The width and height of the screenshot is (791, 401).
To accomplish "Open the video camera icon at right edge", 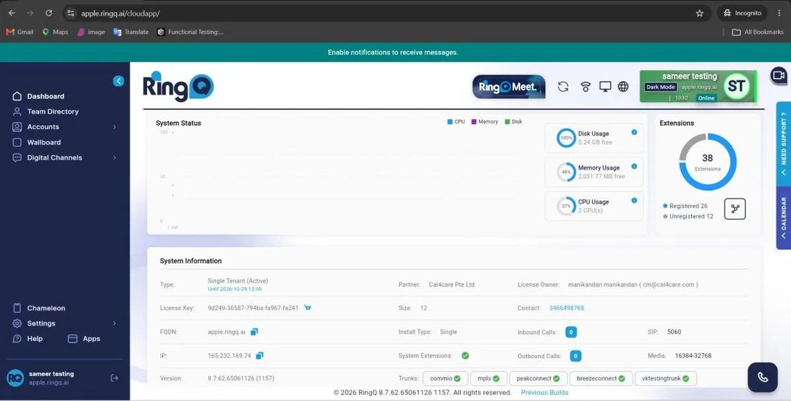I will click(778, 74).
